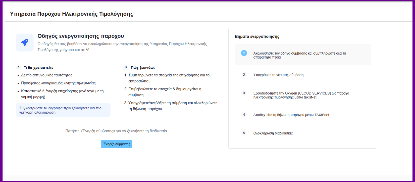Click the 'Οδηγός ενεργοποίησης παρόχου' heading

[x=81, y=36]
